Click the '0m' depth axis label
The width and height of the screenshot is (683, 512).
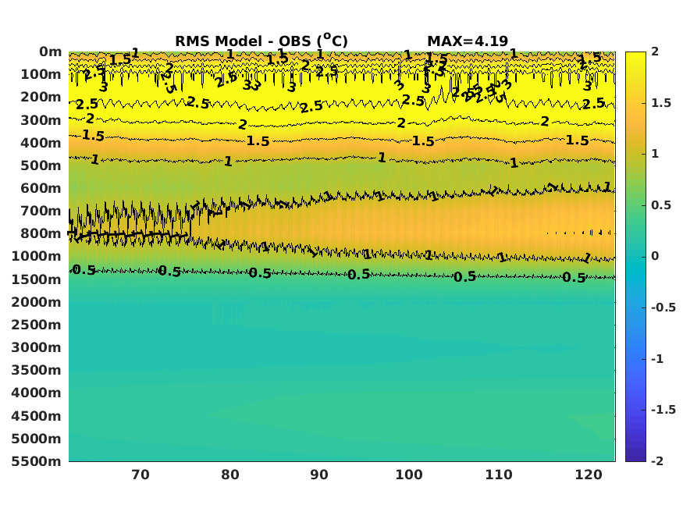pos(51,52)
